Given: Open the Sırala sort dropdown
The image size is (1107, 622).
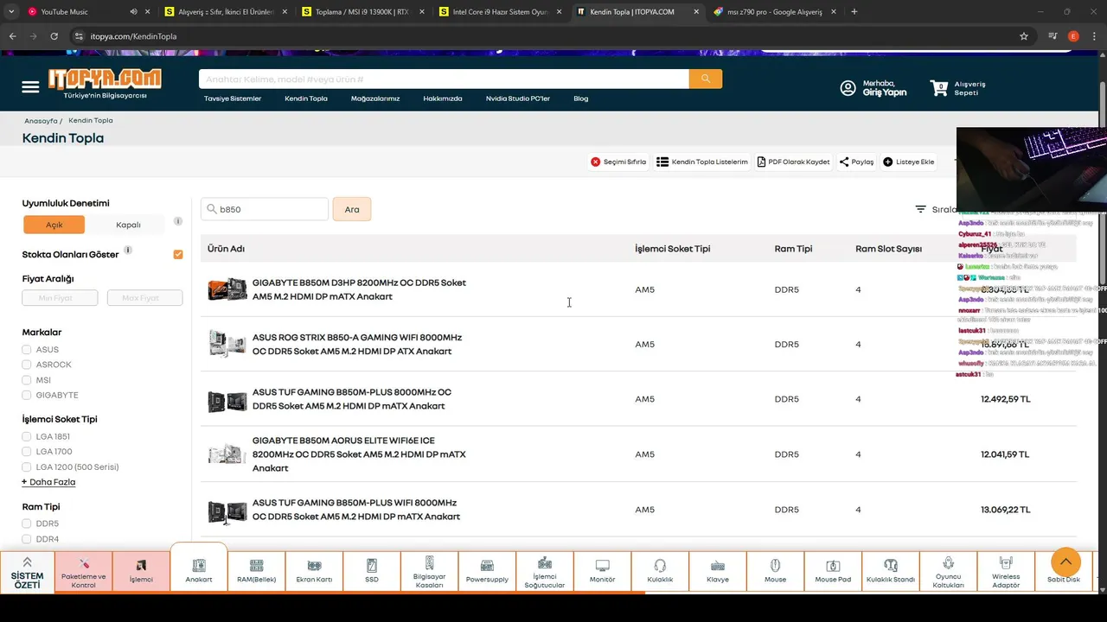Looking at the screenshot, I should pos(937,209).
